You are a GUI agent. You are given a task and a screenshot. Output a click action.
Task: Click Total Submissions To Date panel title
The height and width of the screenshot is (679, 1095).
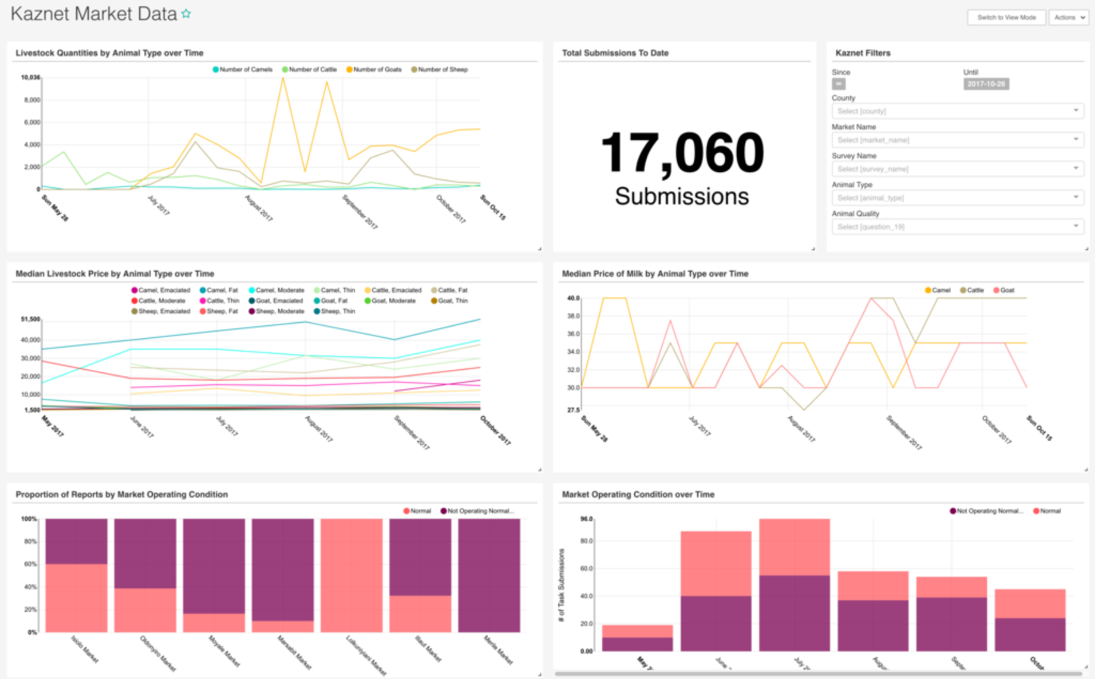pos(615,53)
